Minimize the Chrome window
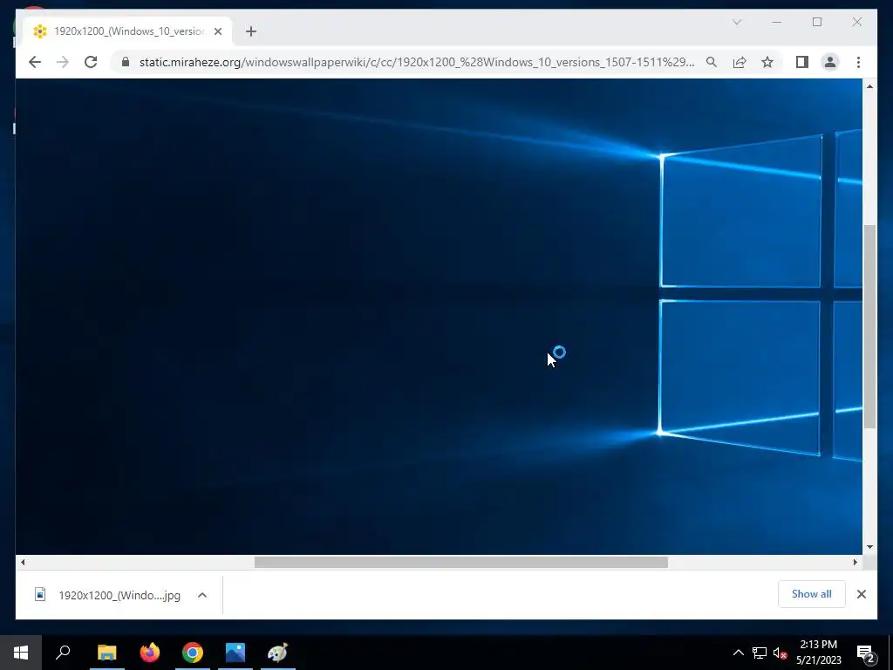This screenshot has height=670, width=893. click(x=777, y=22)
